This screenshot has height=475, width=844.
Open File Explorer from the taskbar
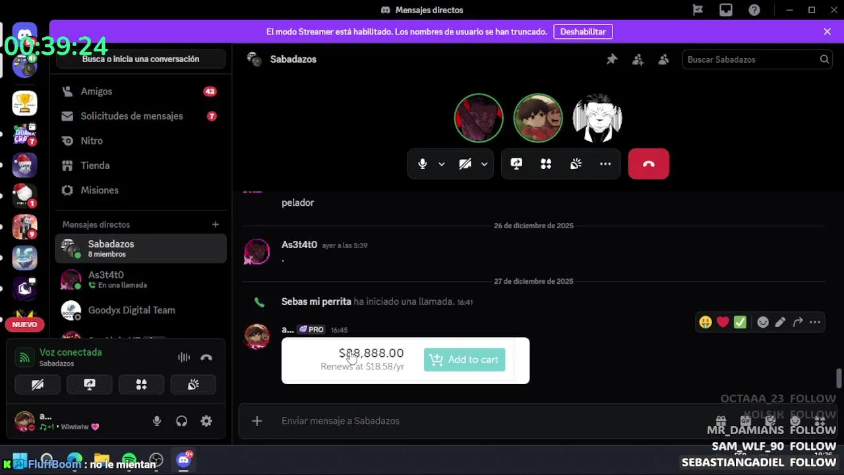[102, 460]
